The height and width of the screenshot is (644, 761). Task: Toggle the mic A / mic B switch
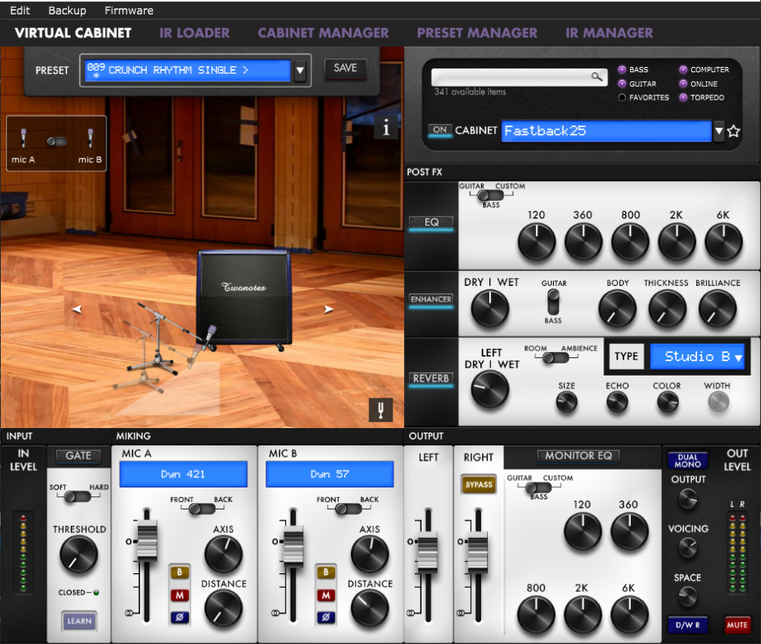(x=57, y=141)
